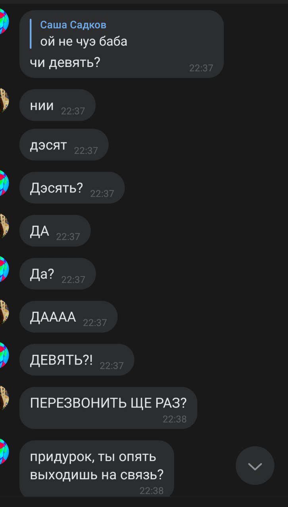288x507 pixels.
Task: Tap the scroll-to-bottom chevron button
Action: point(255,466)
